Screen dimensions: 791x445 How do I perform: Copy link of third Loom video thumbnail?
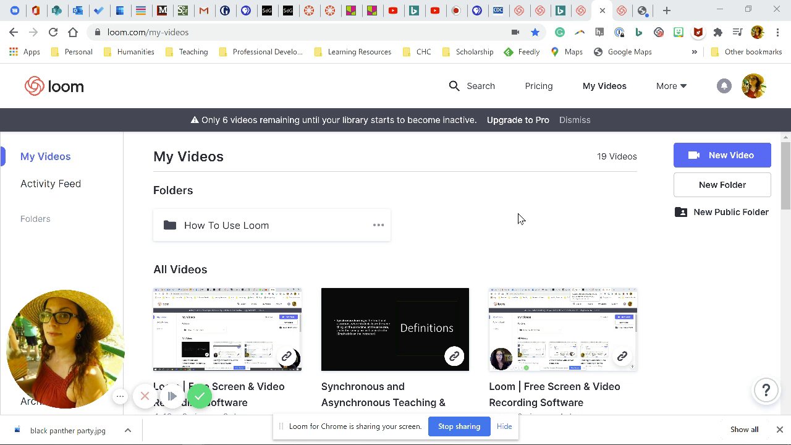[622, 357]
